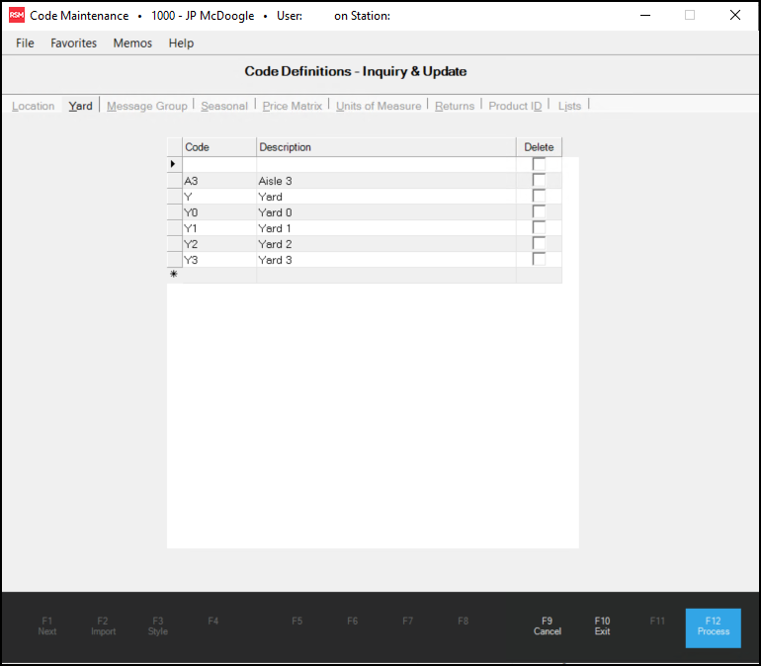Tick the Delete checkbox for Aisle 3
The image size is (761, 666).
539,180
